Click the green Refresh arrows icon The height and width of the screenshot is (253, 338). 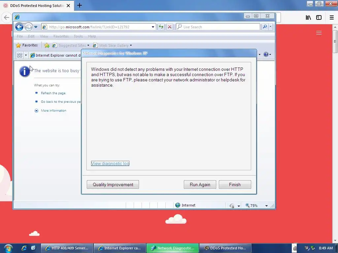tap(161, 27)
